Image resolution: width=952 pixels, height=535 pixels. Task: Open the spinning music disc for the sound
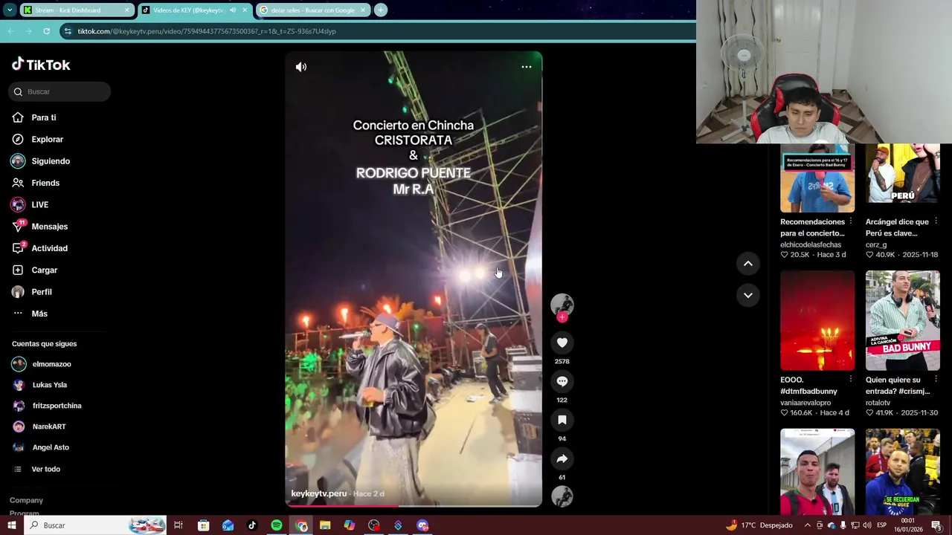[562, 496]
